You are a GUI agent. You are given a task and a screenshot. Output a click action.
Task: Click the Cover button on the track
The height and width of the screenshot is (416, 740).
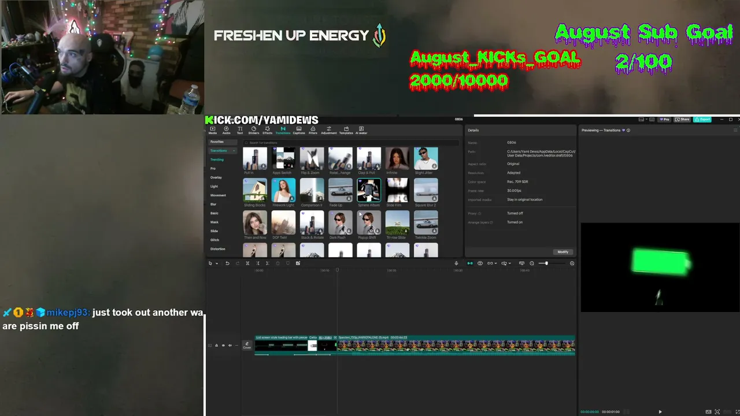click(x=247, y=346)
